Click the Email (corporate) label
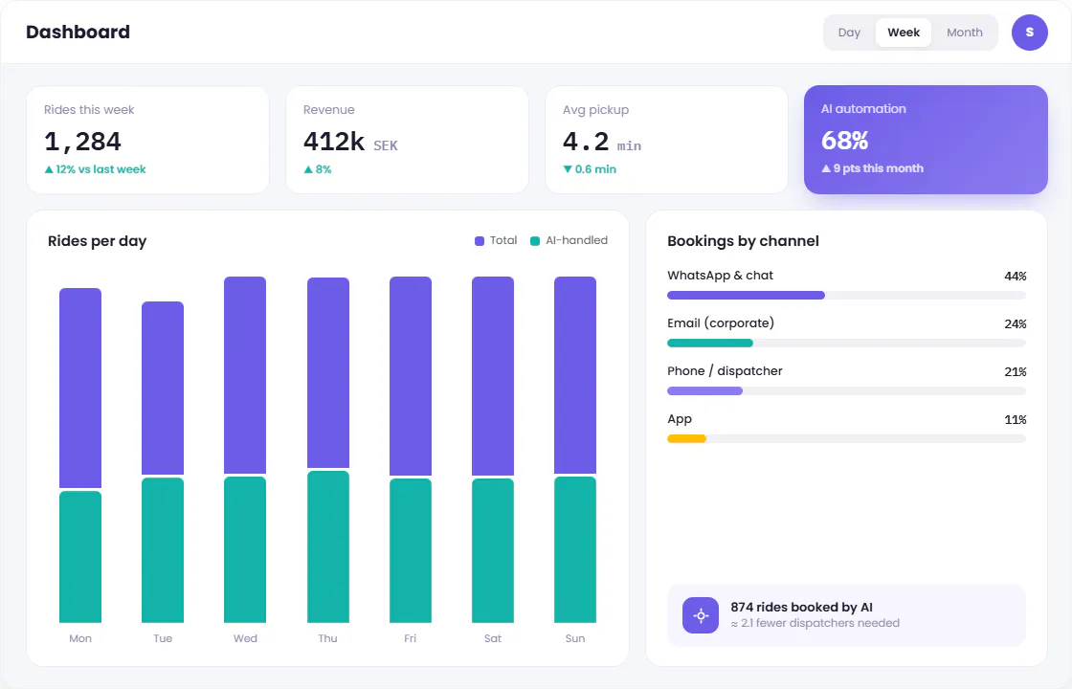The image size is (1072, 689). coord(721,323)
